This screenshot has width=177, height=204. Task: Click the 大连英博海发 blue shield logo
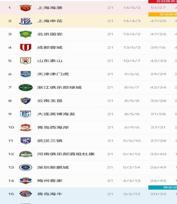(x=26, y=114)
